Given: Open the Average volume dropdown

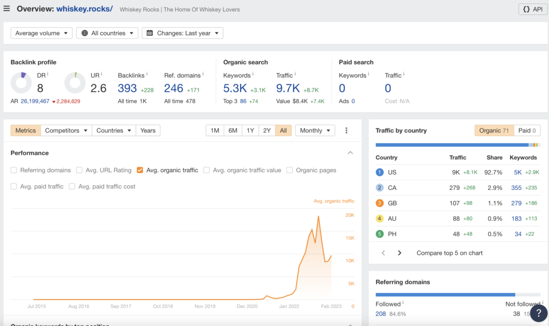Looking at the screenshot, I should click(41, 33).
